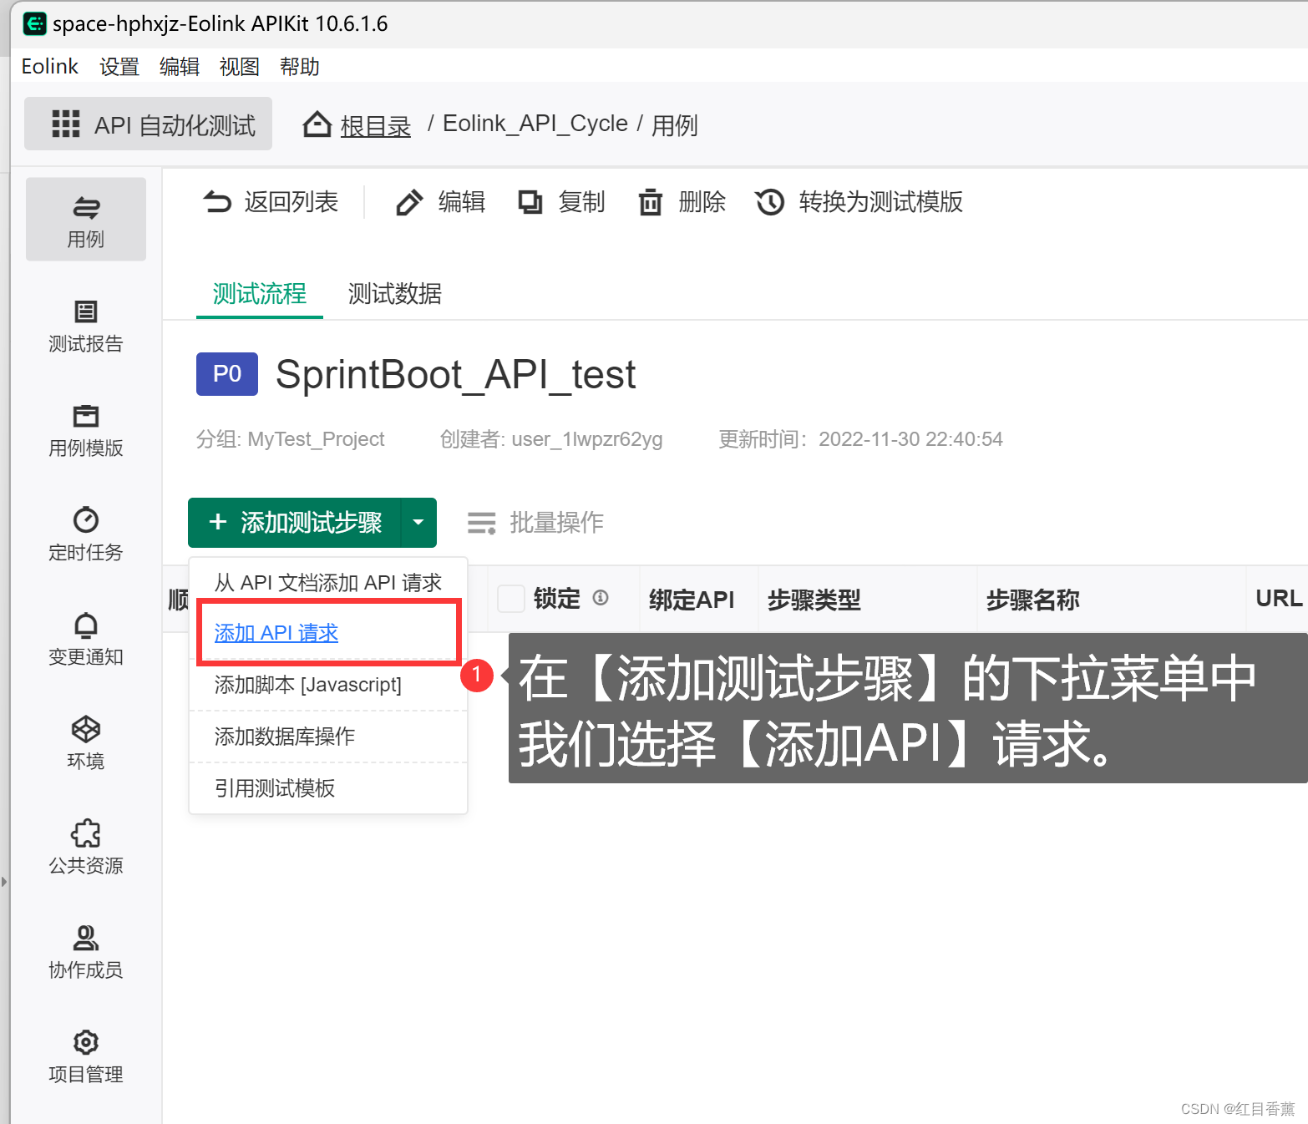
Task: Open the 视图 menu
Action: coord(240,67)
